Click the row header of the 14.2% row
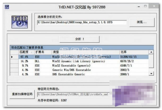Image resolution: width=162 pixels, height=110 pixels. coord(14,61)
